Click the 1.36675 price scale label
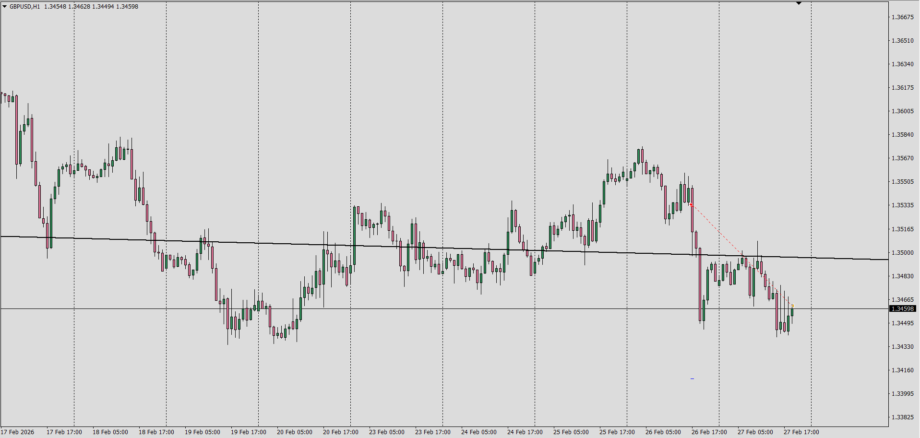The image size is (920, 438). pyautogui.click(x=903, y=17)
